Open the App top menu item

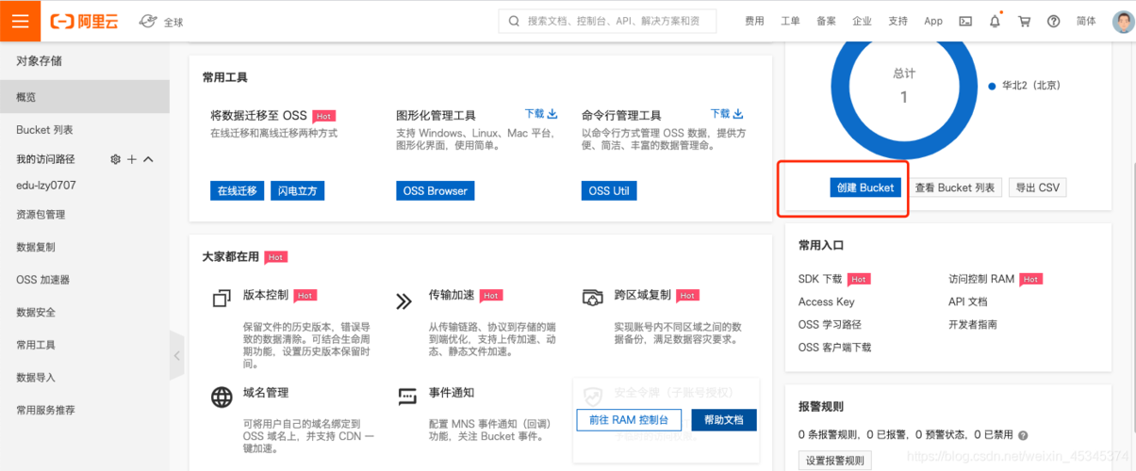933,21
